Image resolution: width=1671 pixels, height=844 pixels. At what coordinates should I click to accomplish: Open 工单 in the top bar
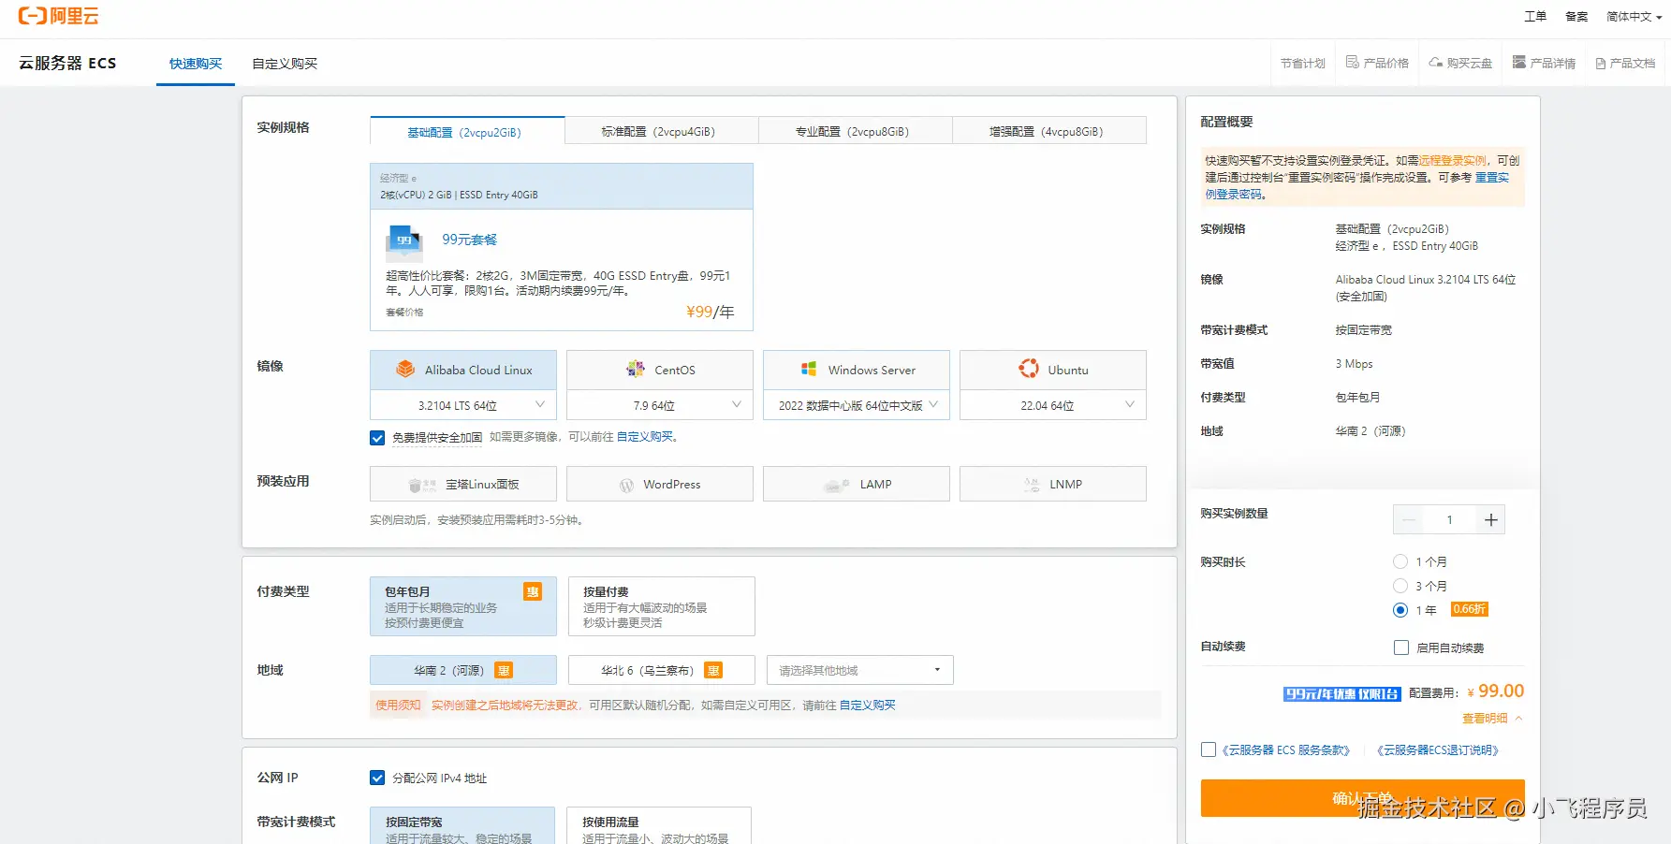[x=1535, y=16]
